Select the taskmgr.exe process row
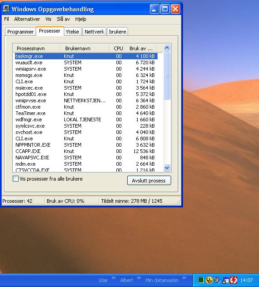259x287 pixels. [x=86, y=56]
